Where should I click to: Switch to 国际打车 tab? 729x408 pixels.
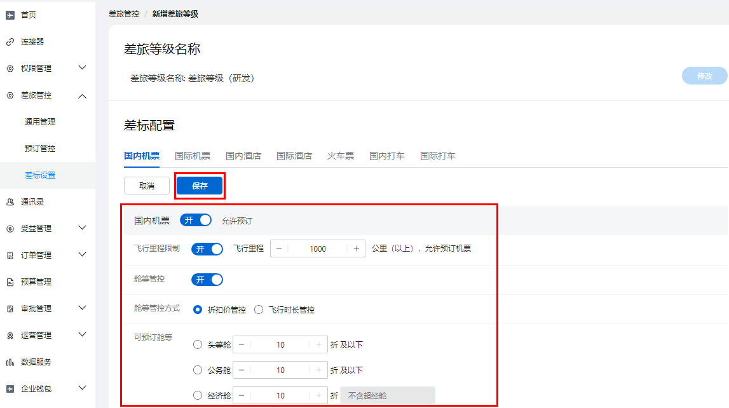click(x=437, y=156)
